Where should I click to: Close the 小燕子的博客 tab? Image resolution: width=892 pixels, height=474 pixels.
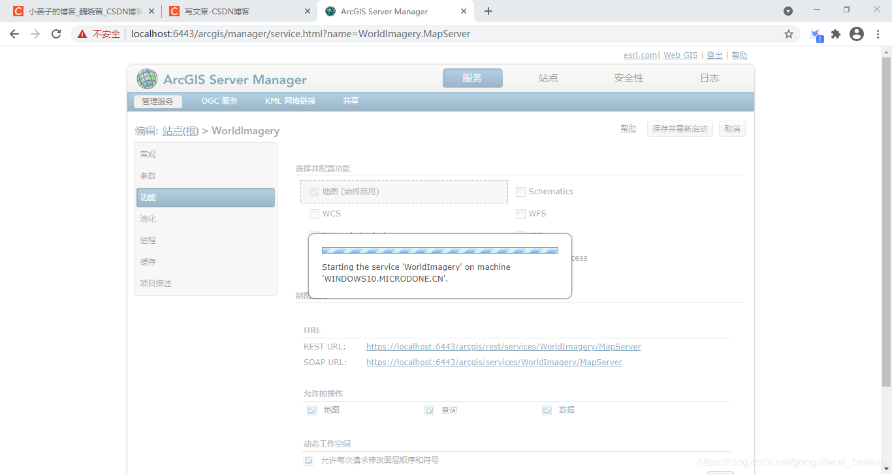coord(152,11)
